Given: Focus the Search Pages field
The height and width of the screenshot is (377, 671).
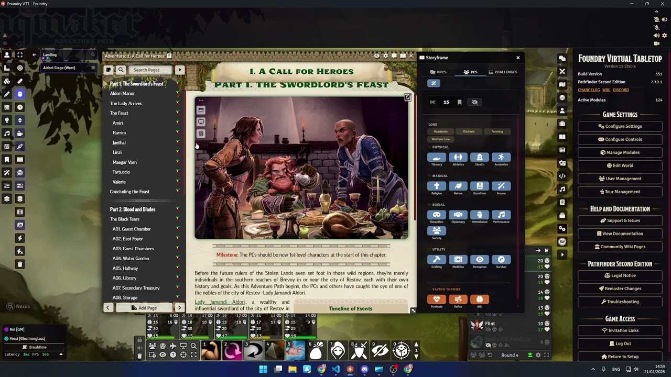Looking at the screenshot, I should [150, 70].
